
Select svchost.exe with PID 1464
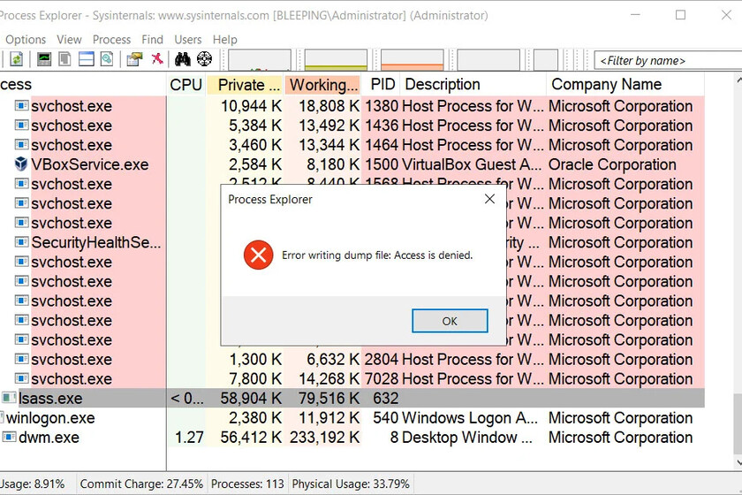352,145
